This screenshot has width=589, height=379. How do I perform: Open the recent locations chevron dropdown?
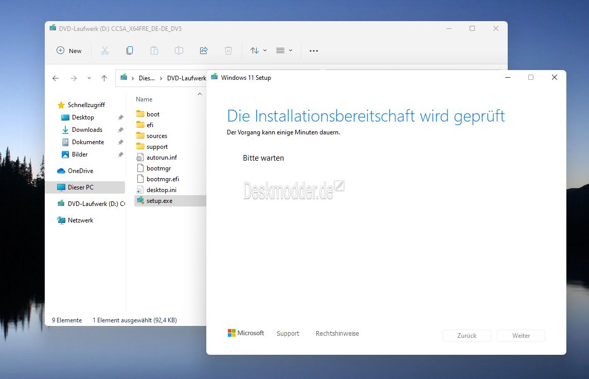pos(89,78)
